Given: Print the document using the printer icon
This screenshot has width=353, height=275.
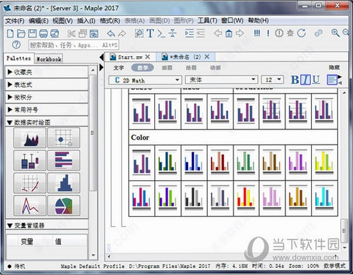Looking at the screenshot, I should [43, 33].
